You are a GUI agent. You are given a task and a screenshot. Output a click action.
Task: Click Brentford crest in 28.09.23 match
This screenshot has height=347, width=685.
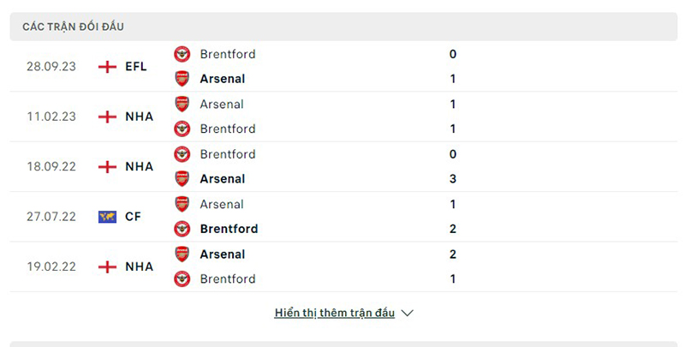click(182, 54)
